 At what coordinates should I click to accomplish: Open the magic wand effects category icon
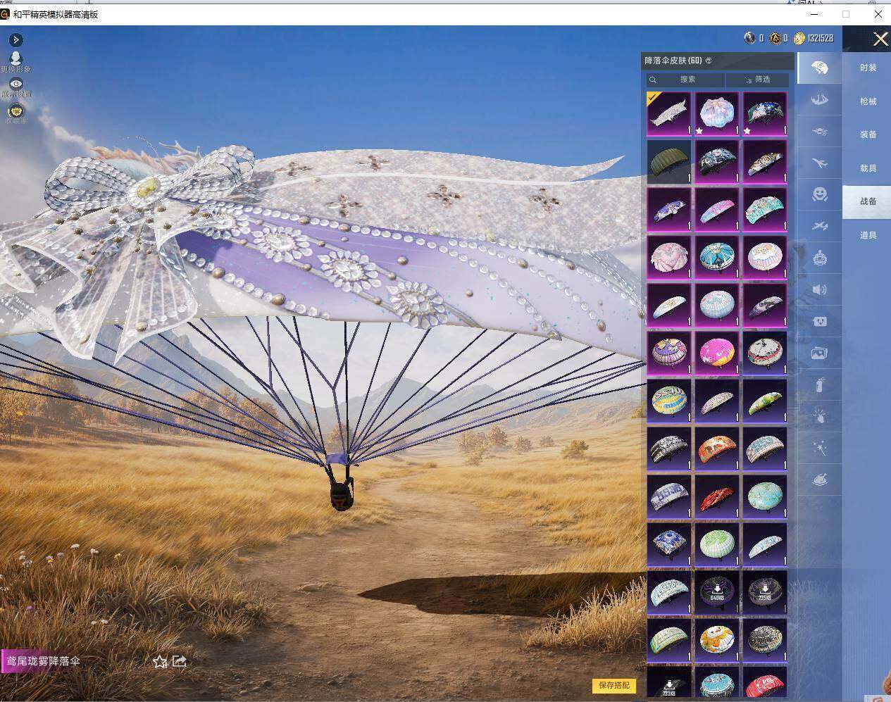pos(819,448)
